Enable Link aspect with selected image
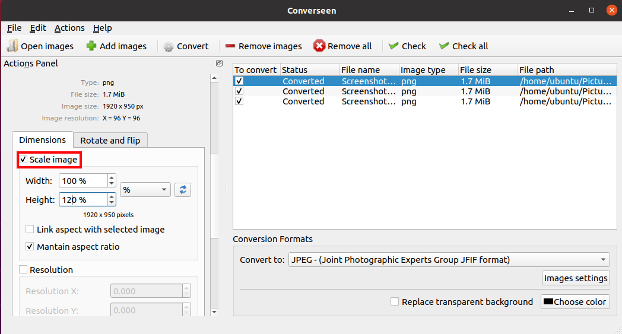The image size is (622, 334). pos(30,229)
